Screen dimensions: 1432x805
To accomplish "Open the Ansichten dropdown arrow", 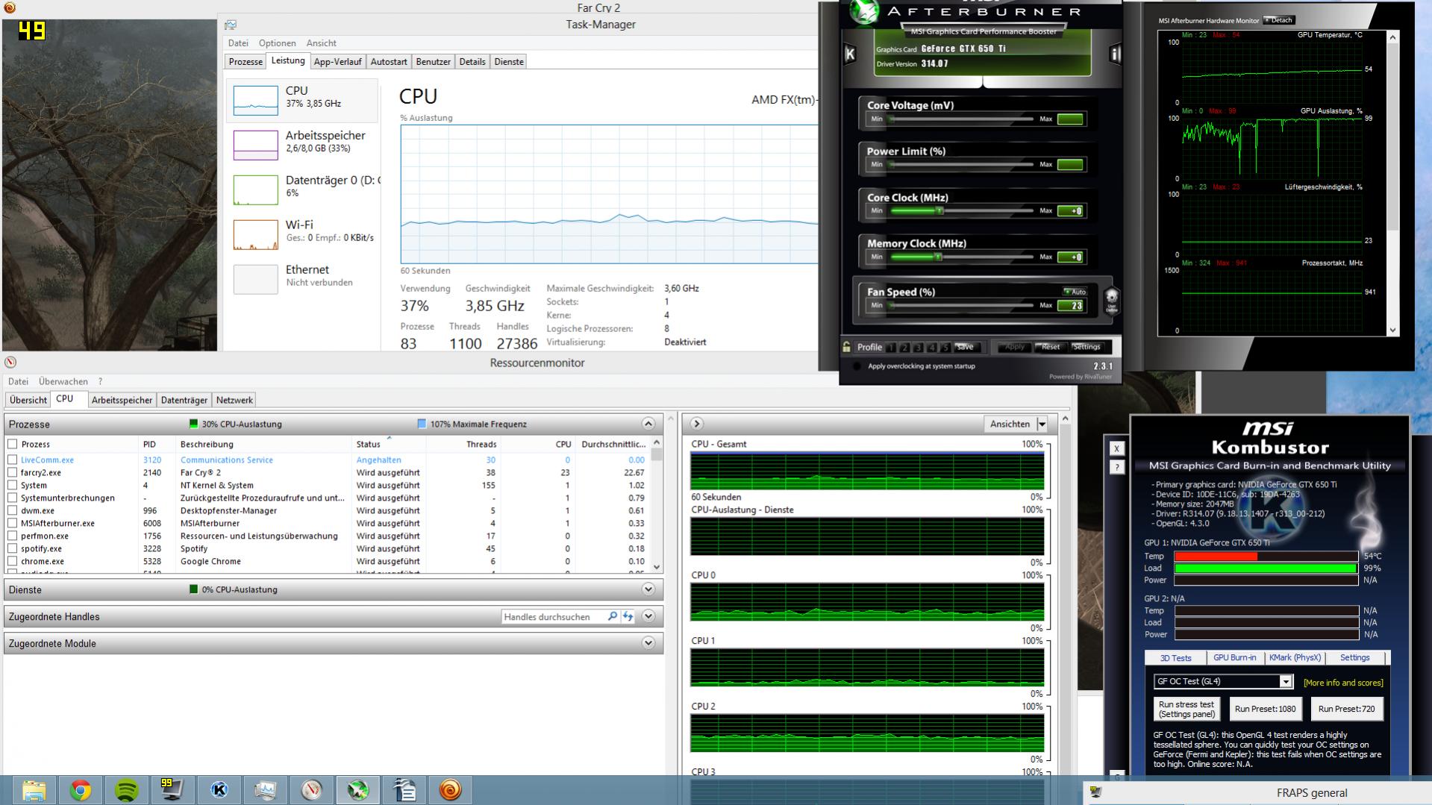I will 1042,424.
